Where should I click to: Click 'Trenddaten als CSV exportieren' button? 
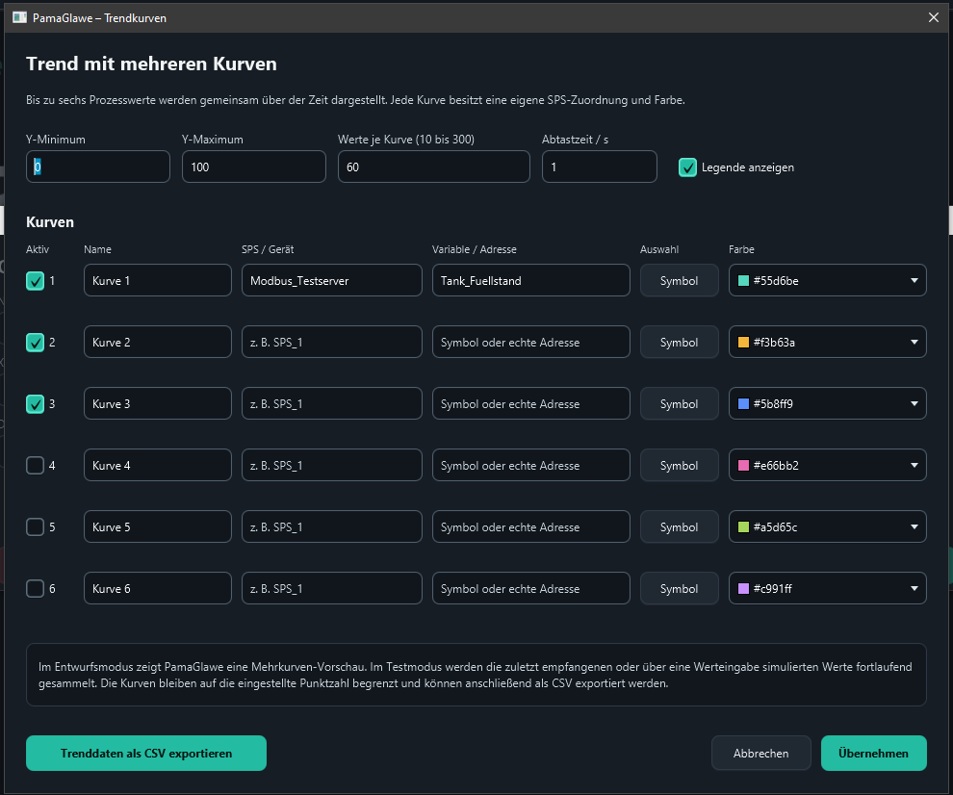pos(146,753)
